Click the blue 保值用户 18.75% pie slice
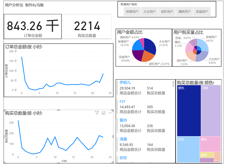 coord(137,45)
